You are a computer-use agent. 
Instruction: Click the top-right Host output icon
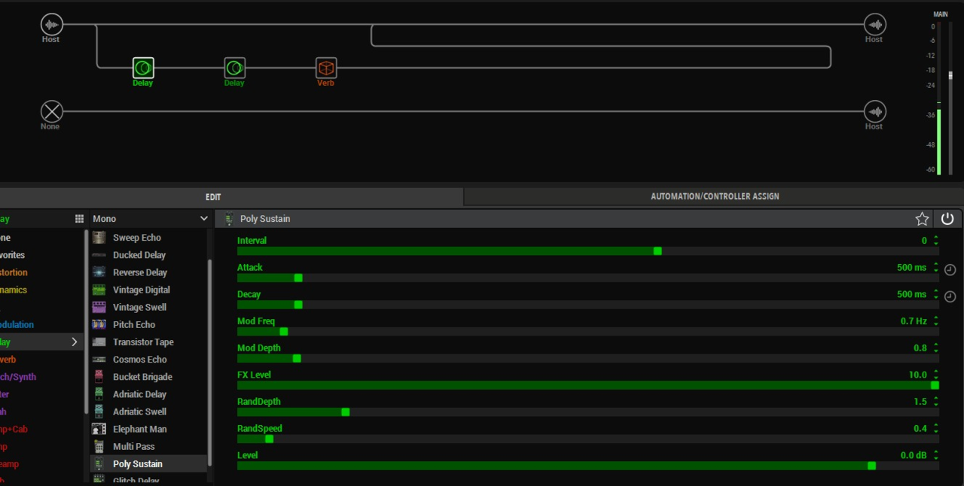click(874, 25)
